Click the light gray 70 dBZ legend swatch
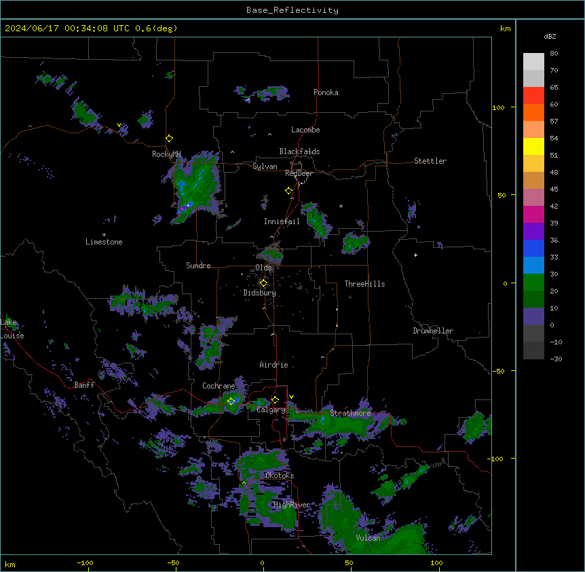This screenshot has height=572, width=585. tap(533, 78)
